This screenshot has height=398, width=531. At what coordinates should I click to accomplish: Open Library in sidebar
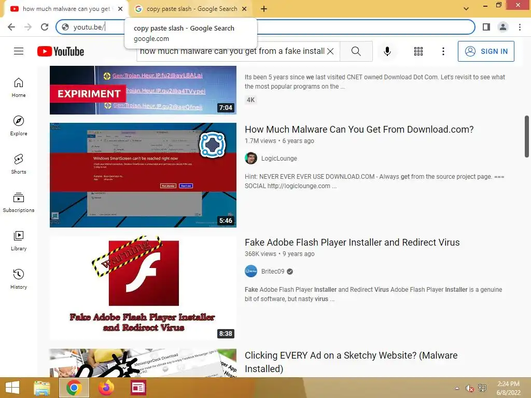(x=19, y=240)
